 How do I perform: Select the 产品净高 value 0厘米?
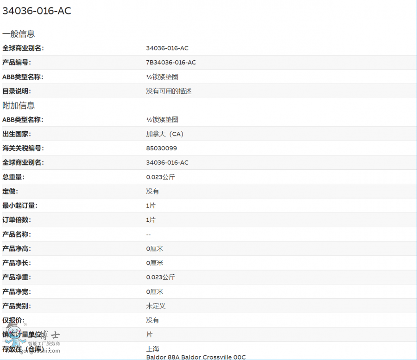point(155,249)
